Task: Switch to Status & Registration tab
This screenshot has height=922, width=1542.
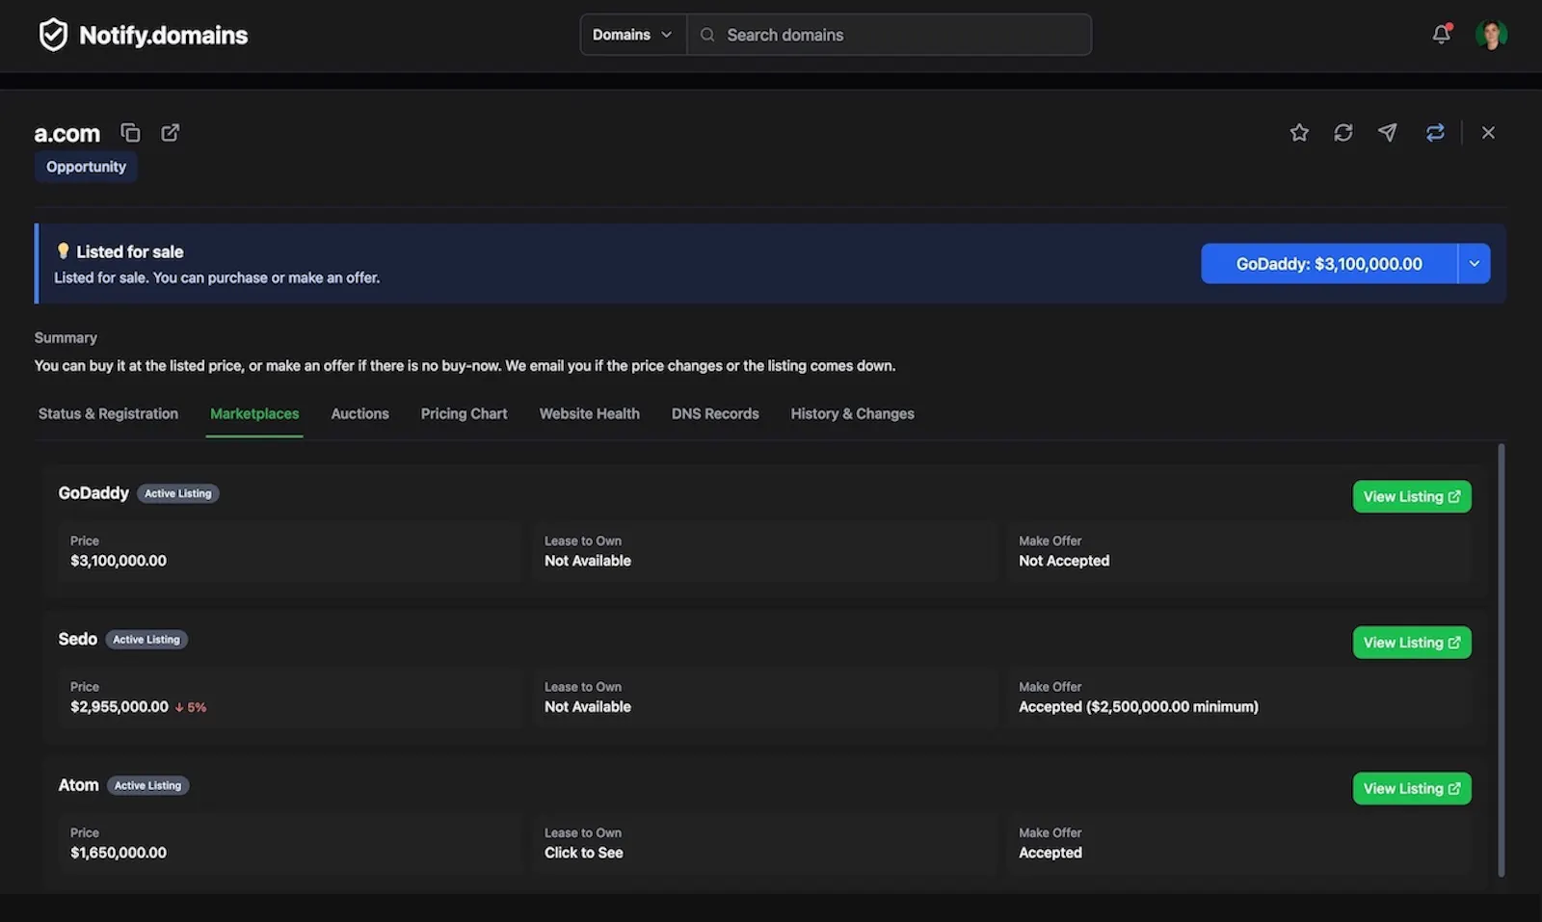Action: coord(108,413)
